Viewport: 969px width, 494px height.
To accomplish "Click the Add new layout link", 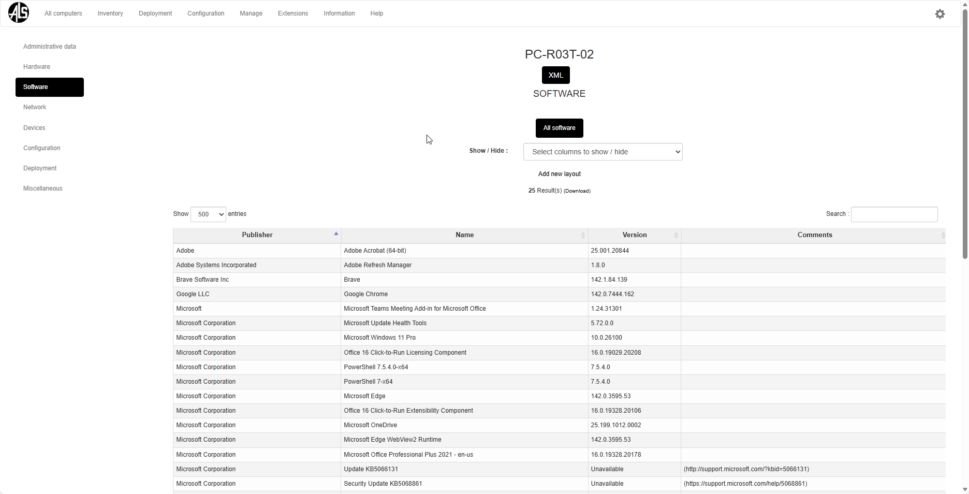I will coord(559,174).
